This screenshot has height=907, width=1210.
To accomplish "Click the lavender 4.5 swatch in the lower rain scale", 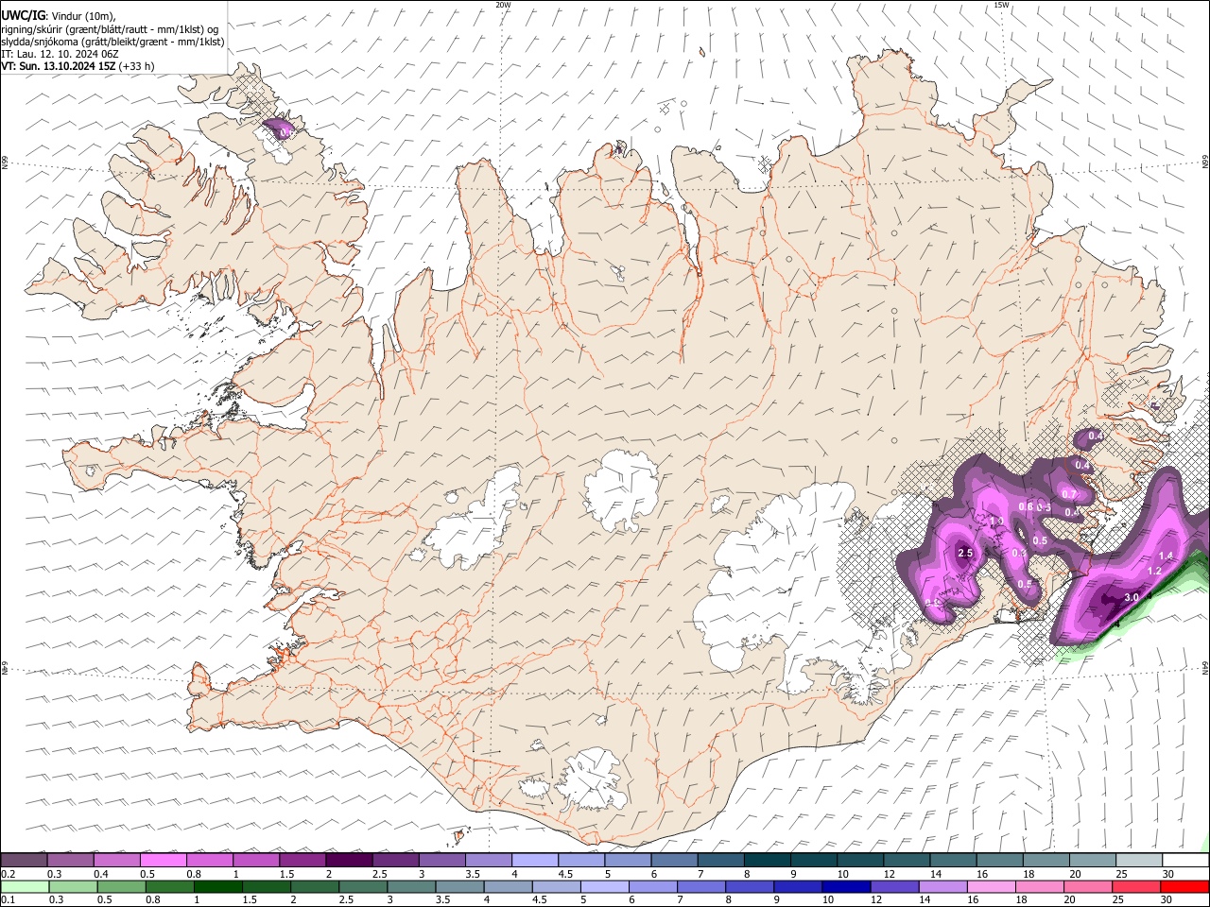I will point(556,886).
